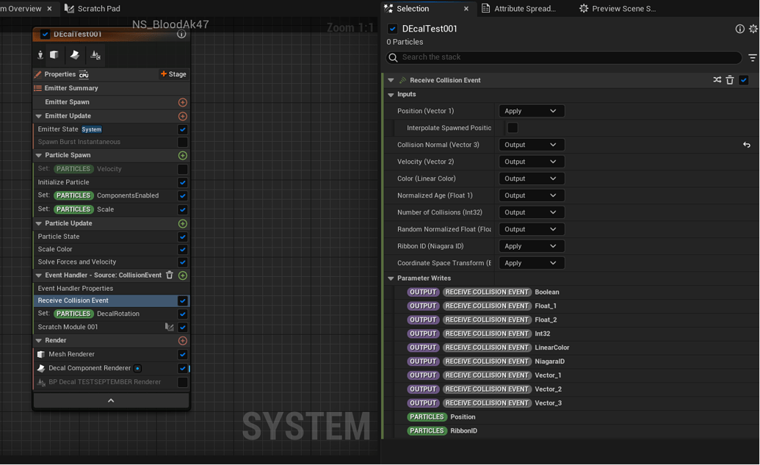760x465 pixels.
Task: Select the cube icon in the emitter header
Action: (54, 54)
